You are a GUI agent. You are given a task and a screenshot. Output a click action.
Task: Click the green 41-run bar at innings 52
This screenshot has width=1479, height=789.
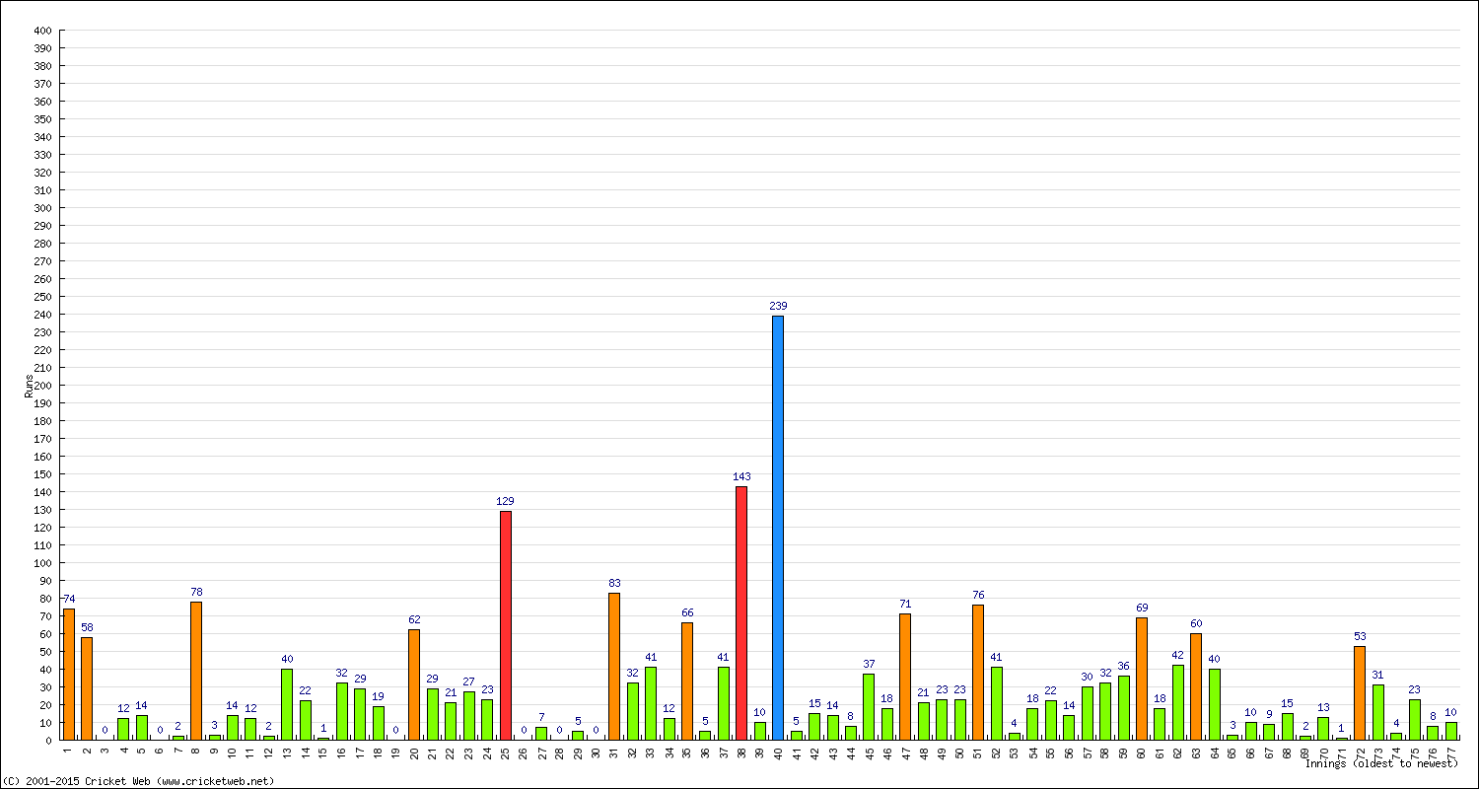pos(997,703)
